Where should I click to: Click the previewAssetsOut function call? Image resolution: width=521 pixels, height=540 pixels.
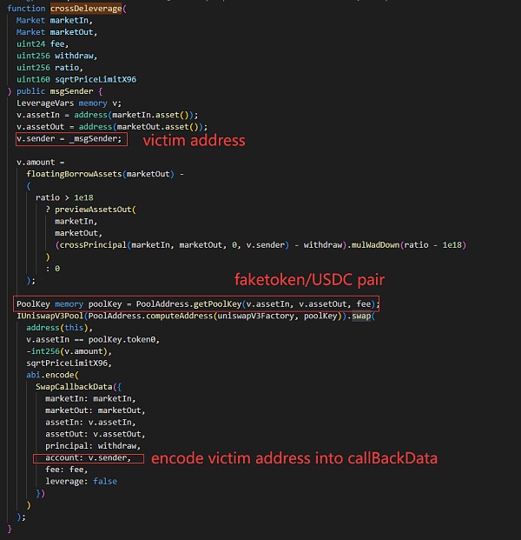(x=93, y=210)
